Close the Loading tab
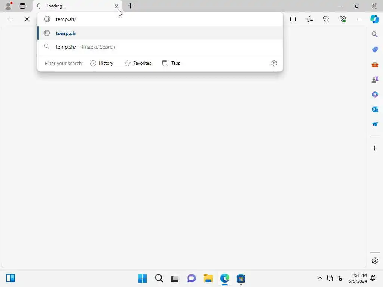 coord(117,6)
